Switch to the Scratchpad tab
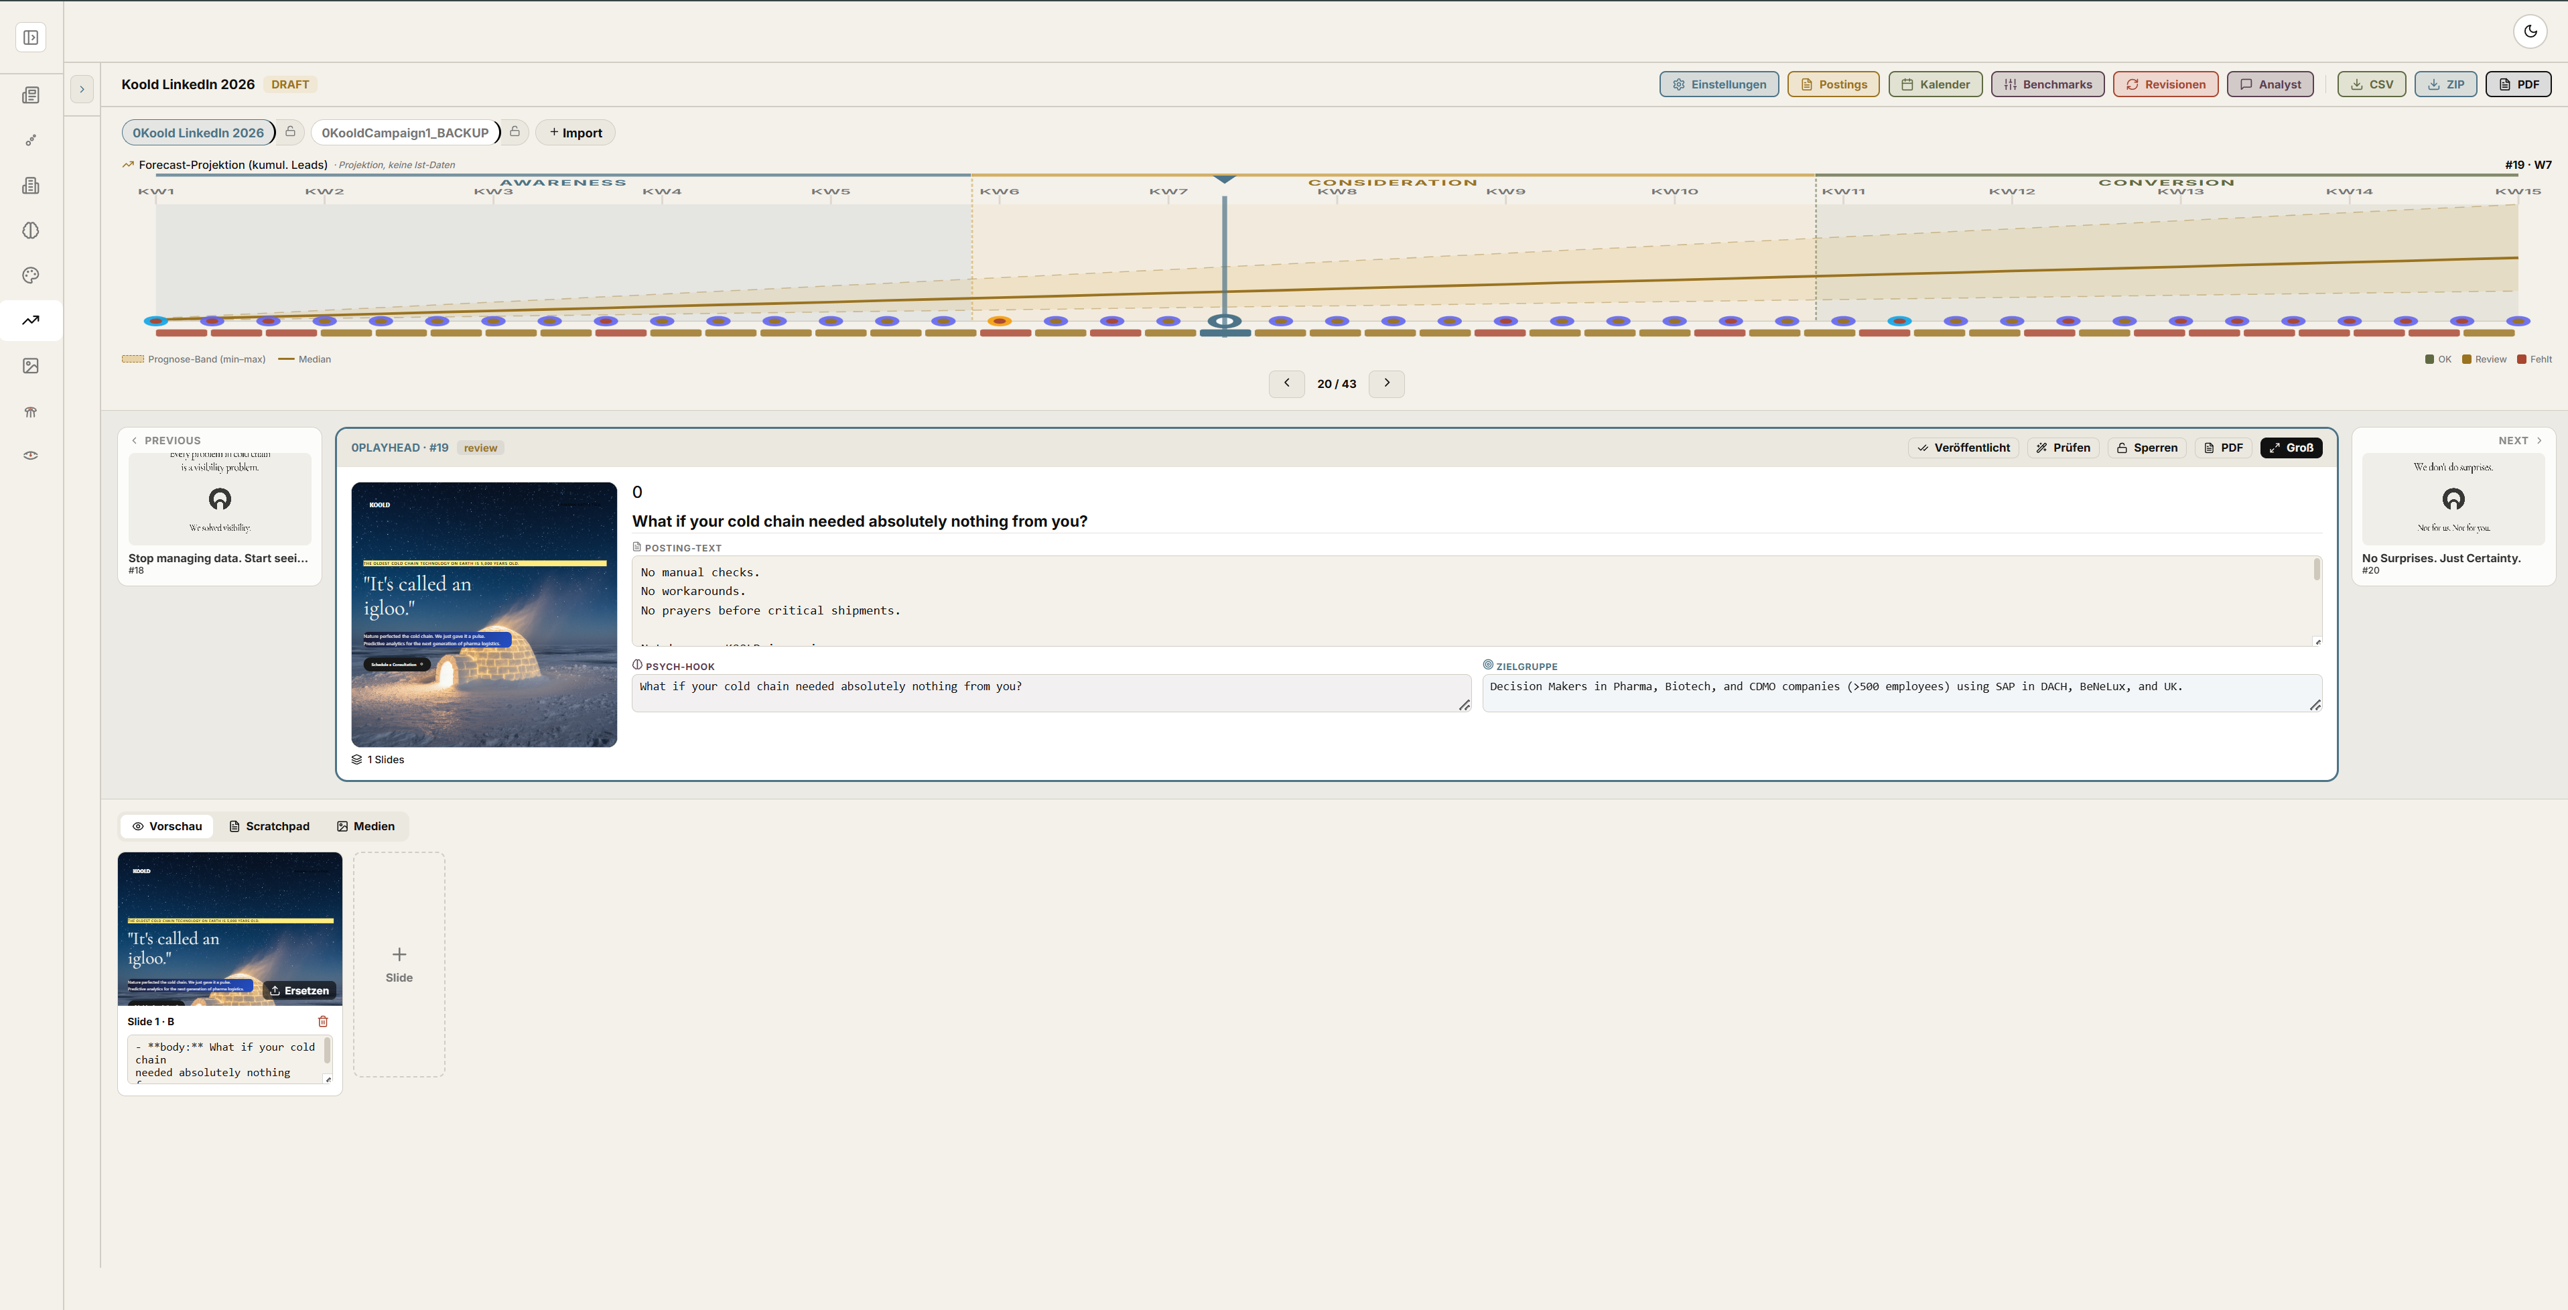The image size is (2568, 1310). pyautogui.click(x=269, y=826)
